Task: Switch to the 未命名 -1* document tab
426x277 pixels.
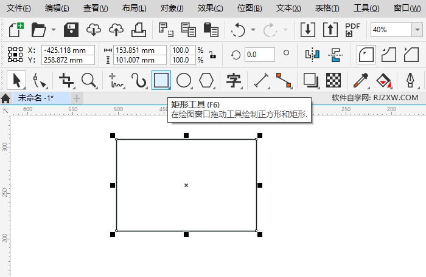Action: tap(35, 98)
